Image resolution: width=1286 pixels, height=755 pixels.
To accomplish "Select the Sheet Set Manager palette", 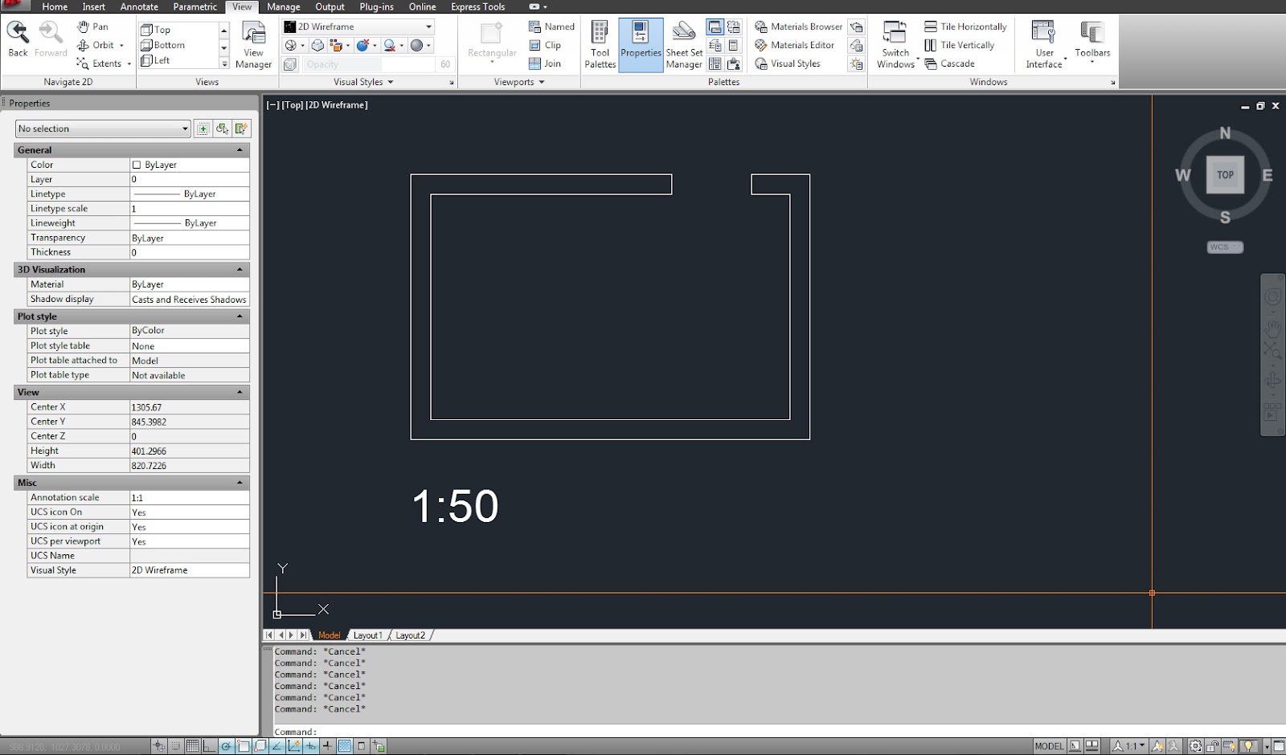I will (x=683, y=44).
